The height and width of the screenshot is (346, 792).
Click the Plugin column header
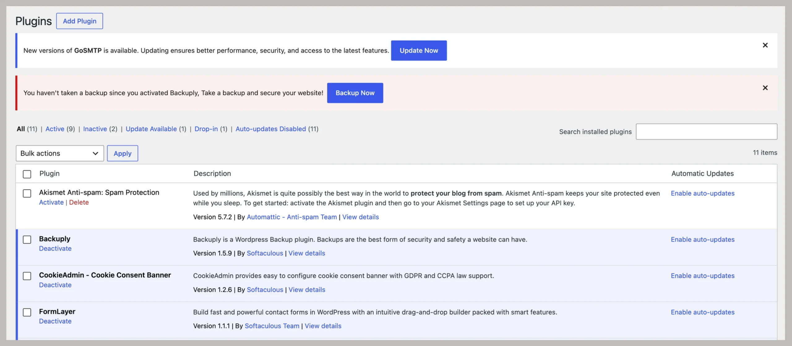(49, 173)
